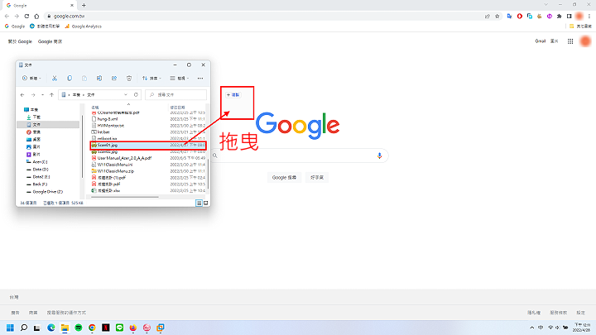596x335 pixels.
Task: Click the Share page icon in address bar
Action: pyautogui.click(x=488, y=17)
